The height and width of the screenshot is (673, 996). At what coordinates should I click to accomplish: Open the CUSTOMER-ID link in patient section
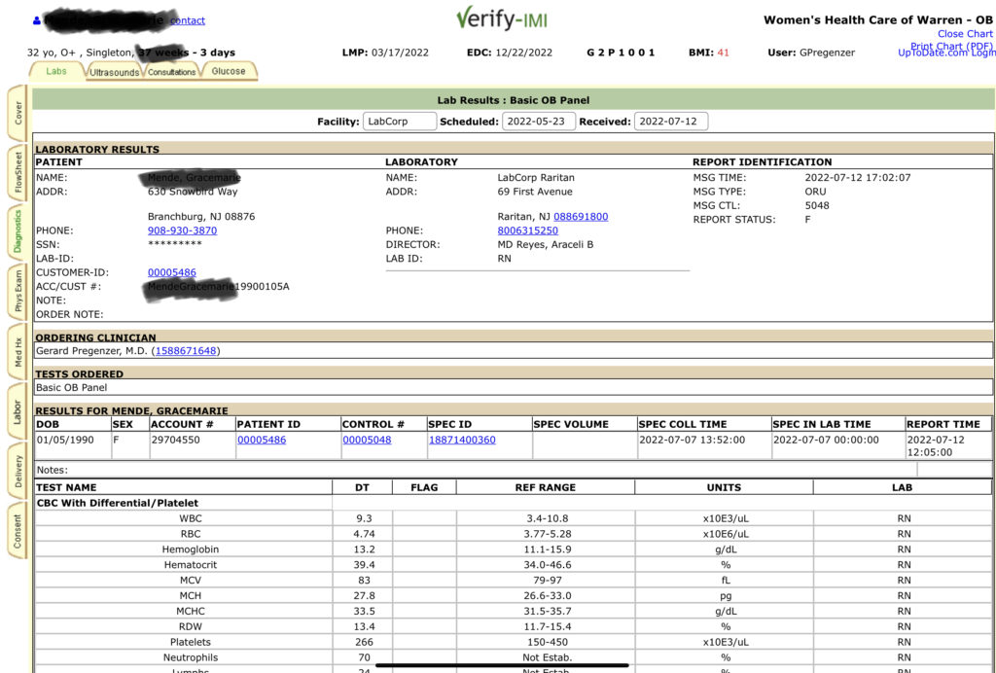pyautogui.click(x=172, y=272)
